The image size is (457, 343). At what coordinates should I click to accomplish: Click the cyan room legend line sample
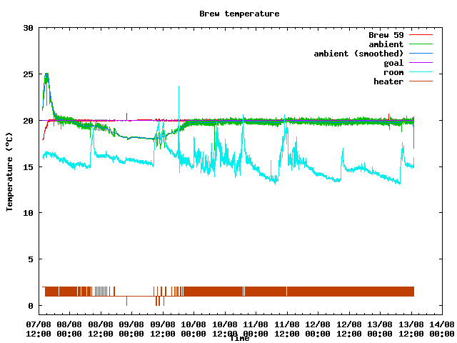point(421,71)
